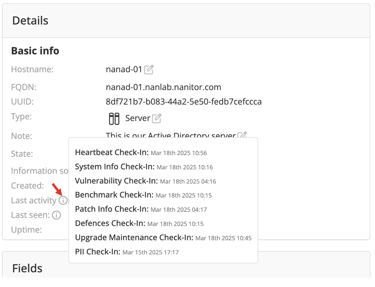
Task: Click the Heartbeat Check-In entry
Action: (x=141, y=153)
